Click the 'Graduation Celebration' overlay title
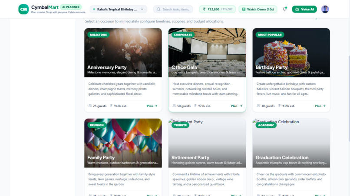The height and width of the screenshot is (196, 350). coord(282,157)
